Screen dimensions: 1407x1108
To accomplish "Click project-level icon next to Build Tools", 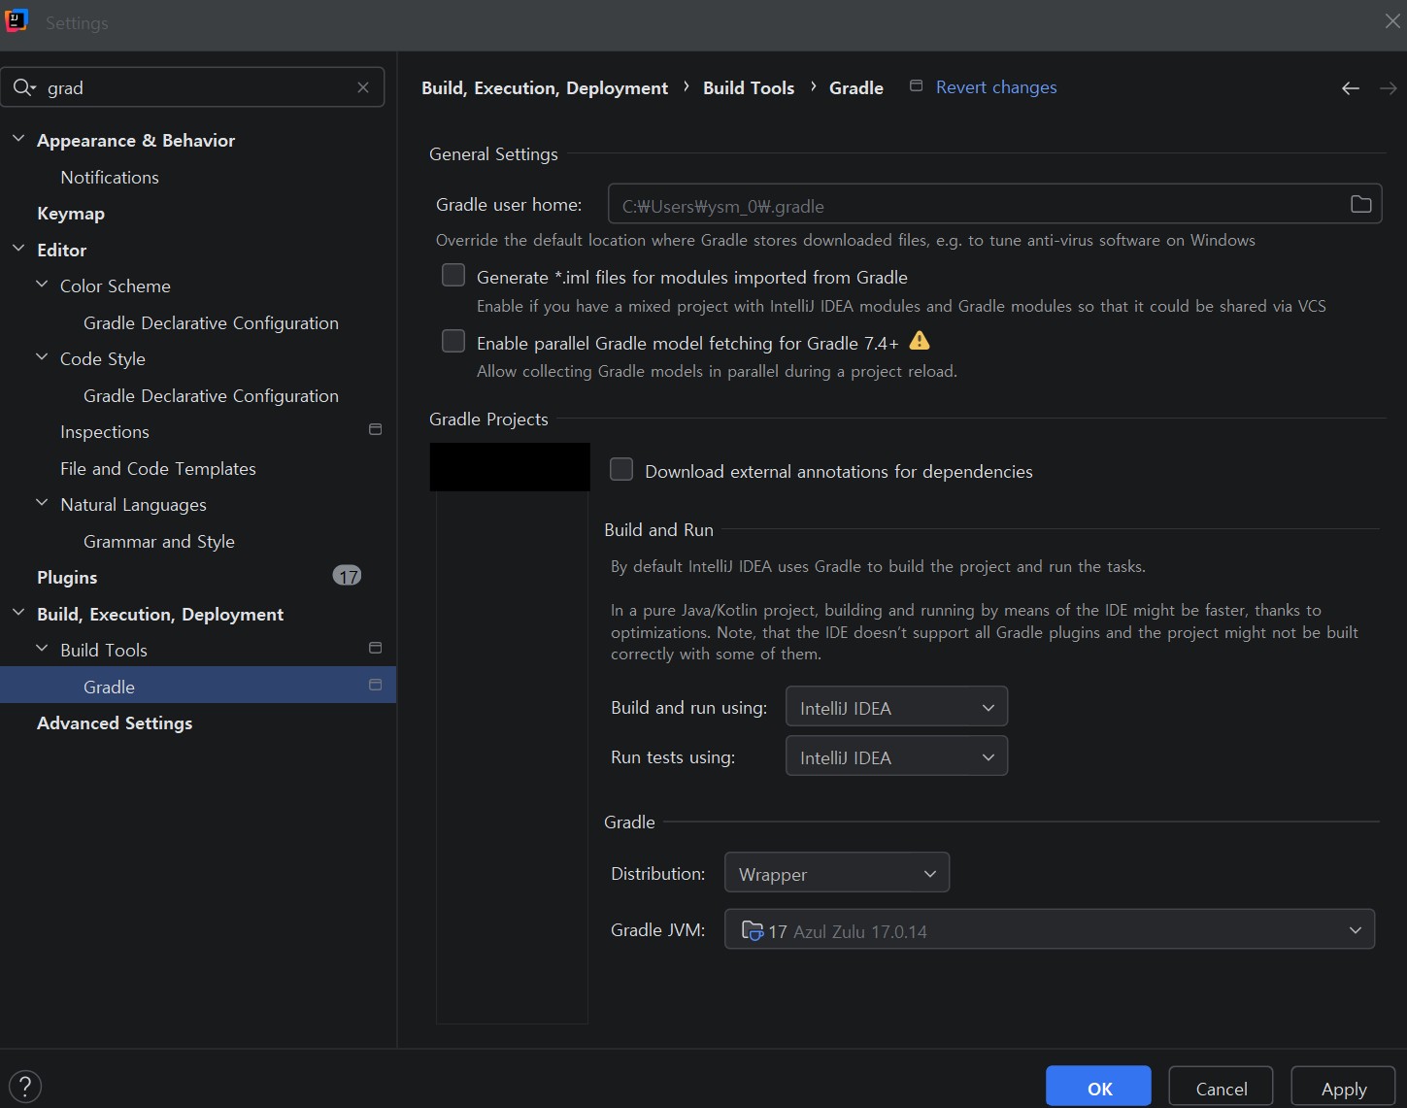I will [376, 648].
